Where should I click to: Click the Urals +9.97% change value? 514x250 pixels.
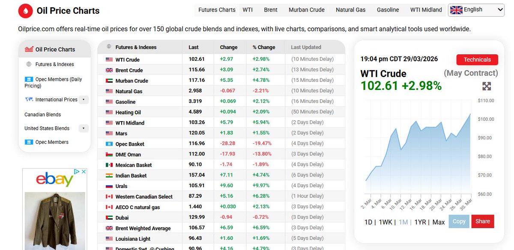coord(261,186)
